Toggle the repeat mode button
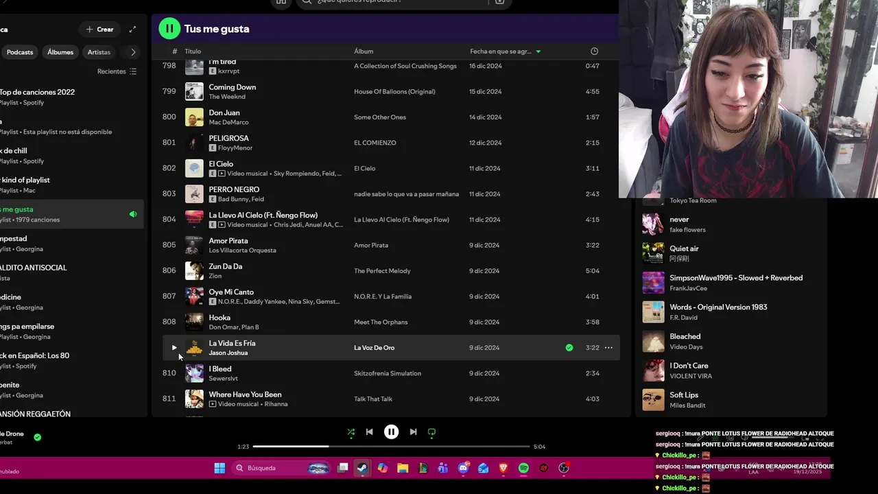This screenshot has height=494, width=878. (x=431, y=432)
